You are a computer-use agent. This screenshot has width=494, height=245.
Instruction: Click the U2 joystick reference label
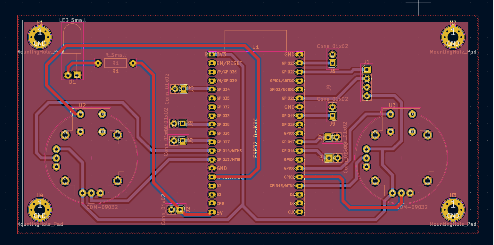pos(82,106)
